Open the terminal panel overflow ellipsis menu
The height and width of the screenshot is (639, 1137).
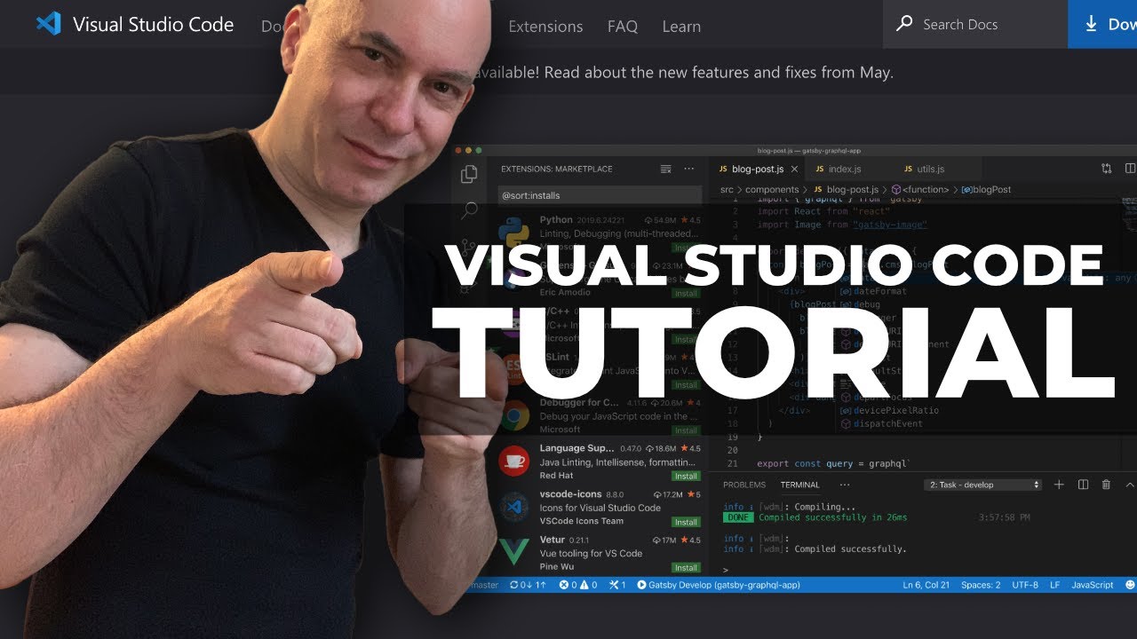coord(845,485)
